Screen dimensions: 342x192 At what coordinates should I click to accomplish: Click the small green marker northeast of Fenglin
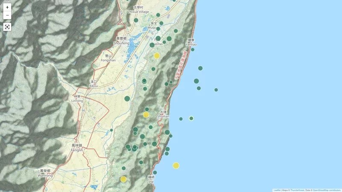[111, 130]
